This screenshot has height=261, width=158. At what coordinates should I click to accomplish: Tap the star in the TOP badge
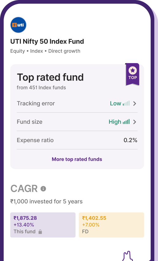pyautogui.click(x=133, y=70)
